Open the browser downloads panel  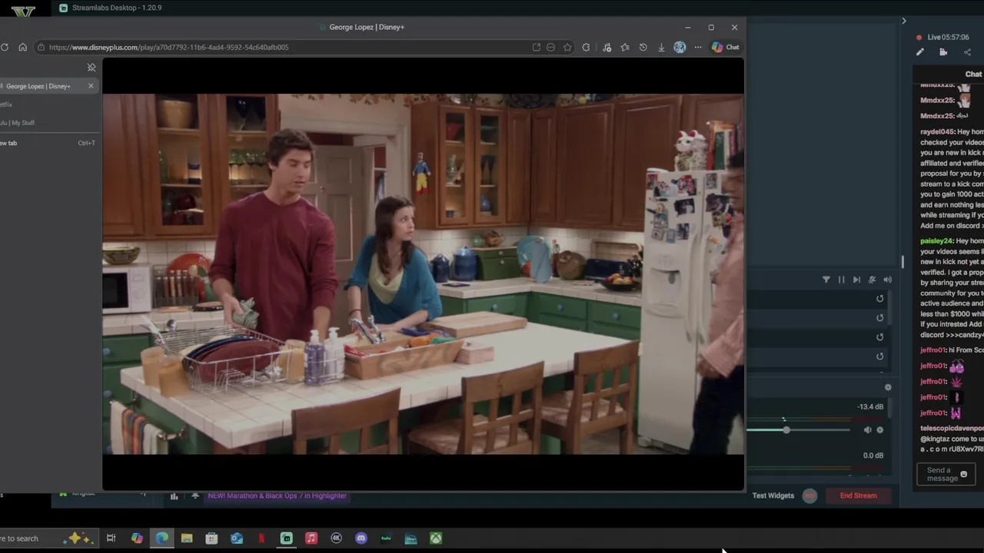(x=661, y=48)
